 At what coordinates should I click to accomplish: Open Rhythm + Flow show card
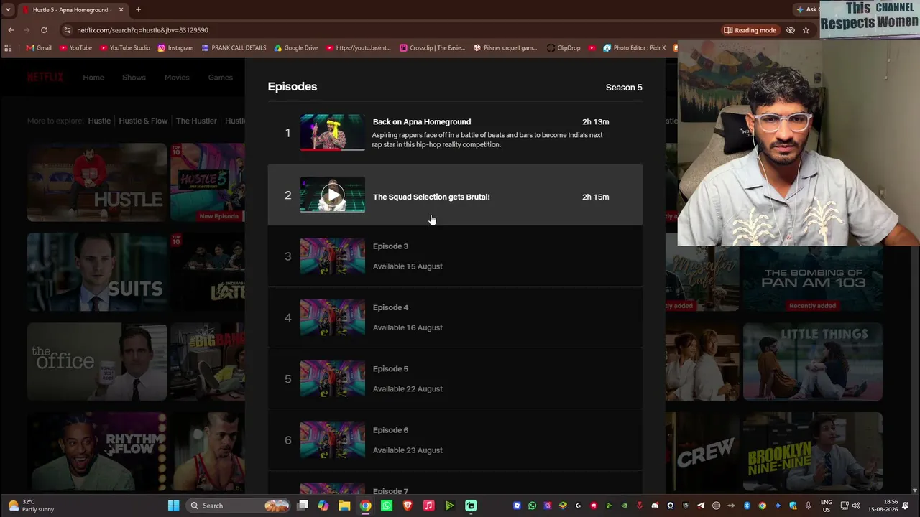97,452
